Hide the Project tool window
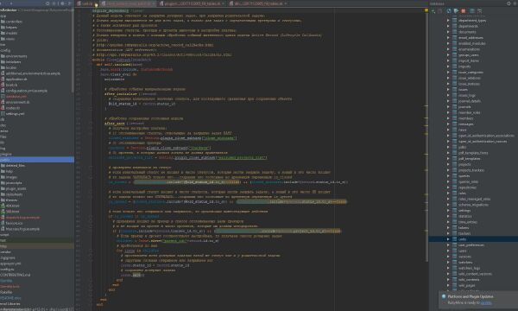This screenshot has height=311, width=518. [x=69, y=3]
